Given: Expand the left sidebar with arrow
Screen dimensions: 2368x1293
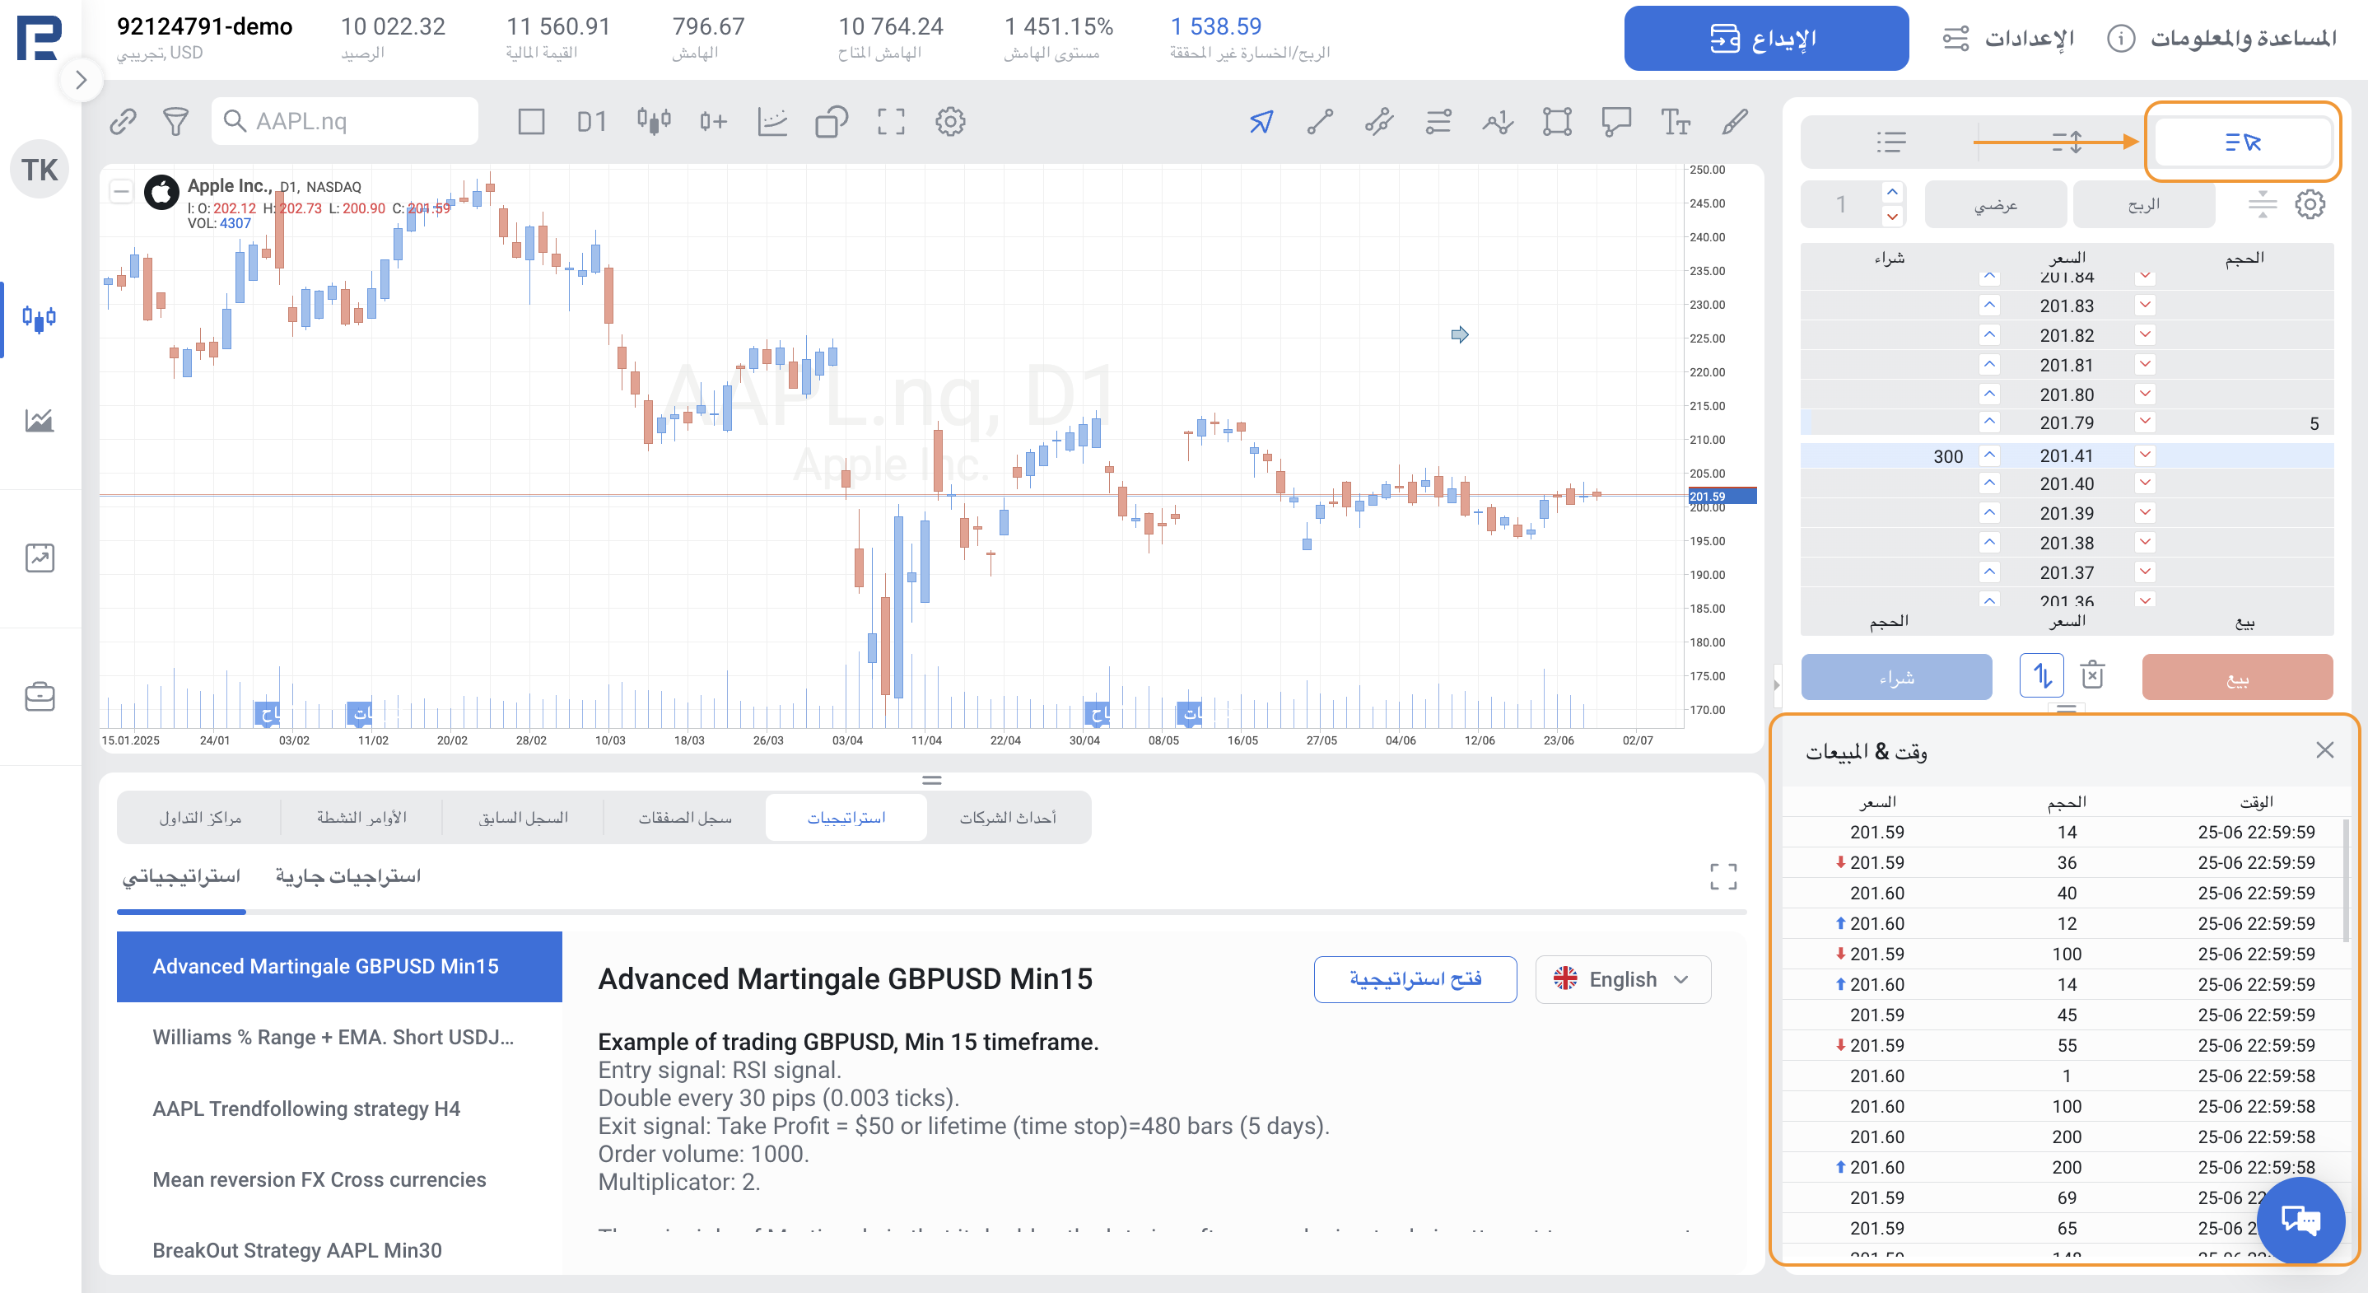Looking at the screenshot, I should [x=81, y=80].
